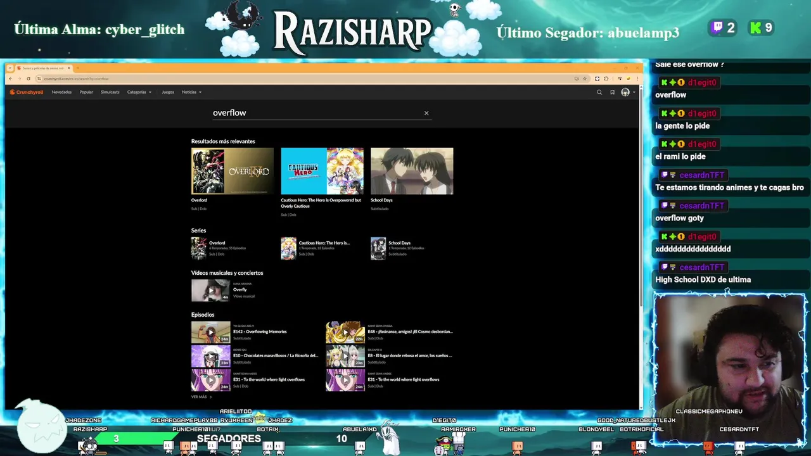Viewport: 811px width, 456px height.
Task: Open E8 - El lugar donde rebosa title
Action: 409,356
